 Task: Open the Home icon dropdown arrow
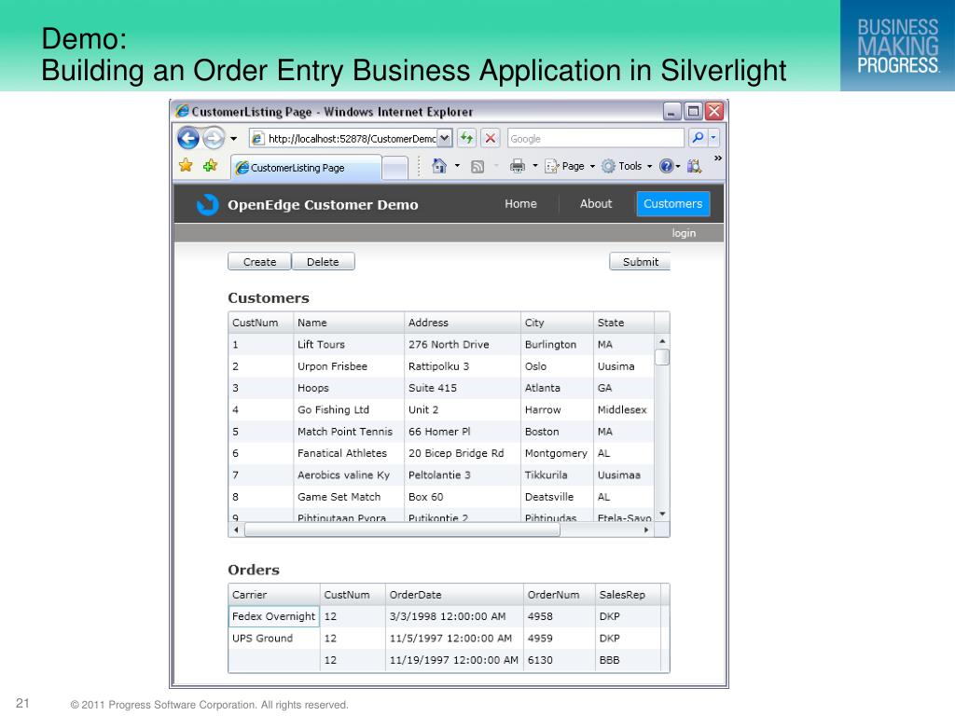pos(457,166)
